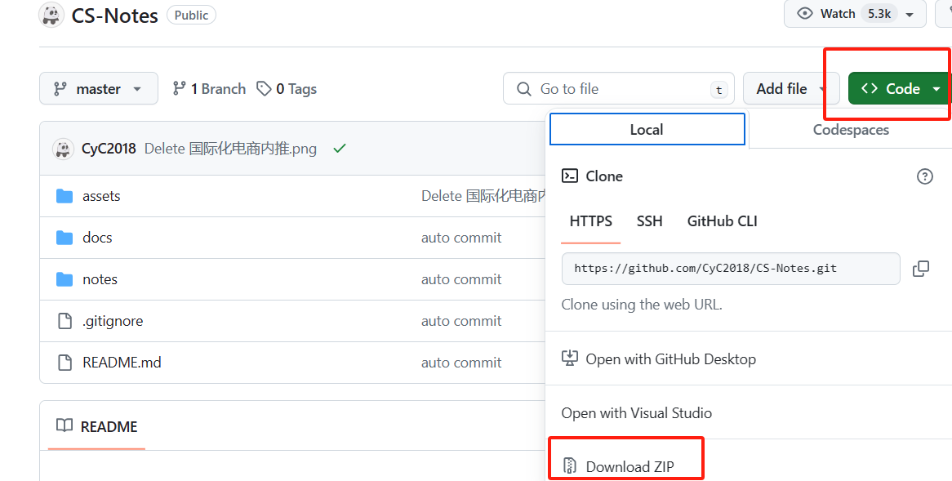Open the .gitignore file
Image resolution: width=952 pixels, height=481 pixels.
tap(113, 321)
